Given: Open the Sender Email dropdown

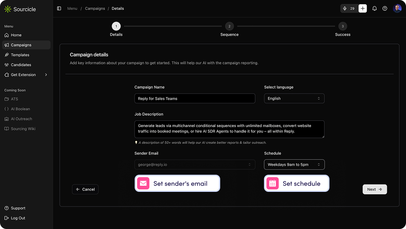Looking at the screenshot, I should tap(195, 165).
